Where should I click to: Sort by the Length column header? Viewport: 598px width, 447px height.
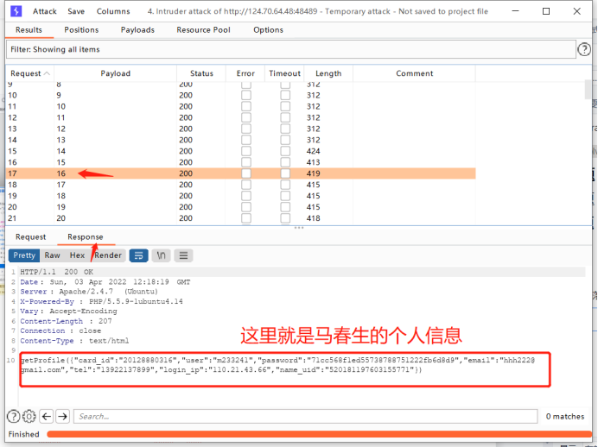coord(328,73)
